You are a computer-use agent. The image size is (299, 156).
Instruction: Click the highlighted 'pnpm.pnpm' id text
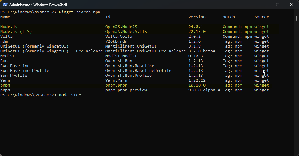click(116, 85)
